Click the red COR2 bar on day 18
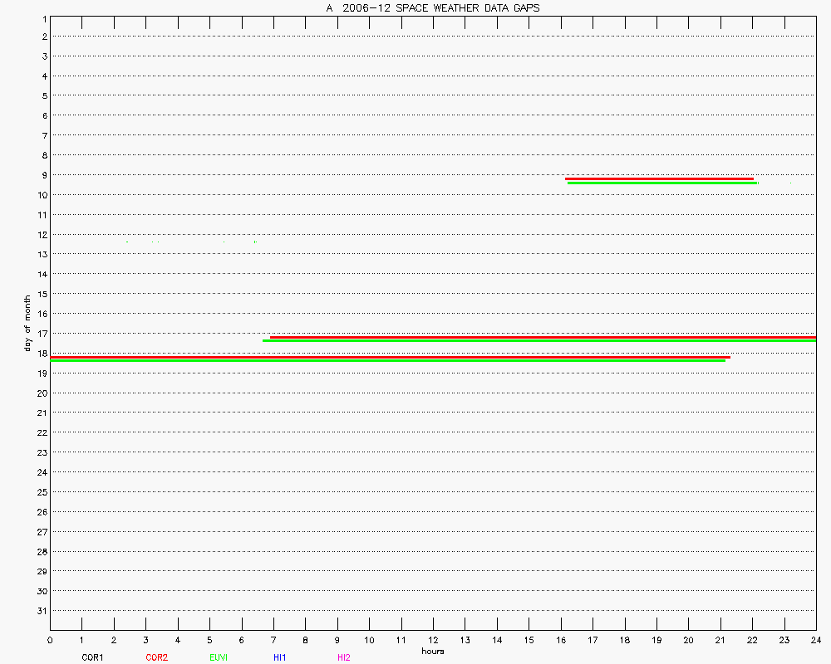 [390, 357]
